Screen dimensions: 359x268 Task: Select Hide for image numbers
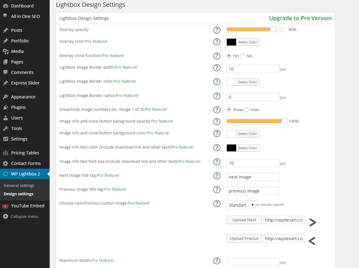click(x=246, y=110)
